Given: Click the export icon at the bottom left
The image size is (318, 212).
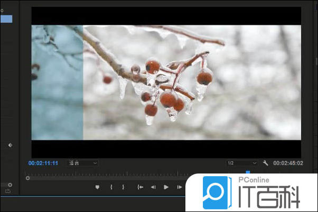Looking at the screenshot, I should click(8, 191).
